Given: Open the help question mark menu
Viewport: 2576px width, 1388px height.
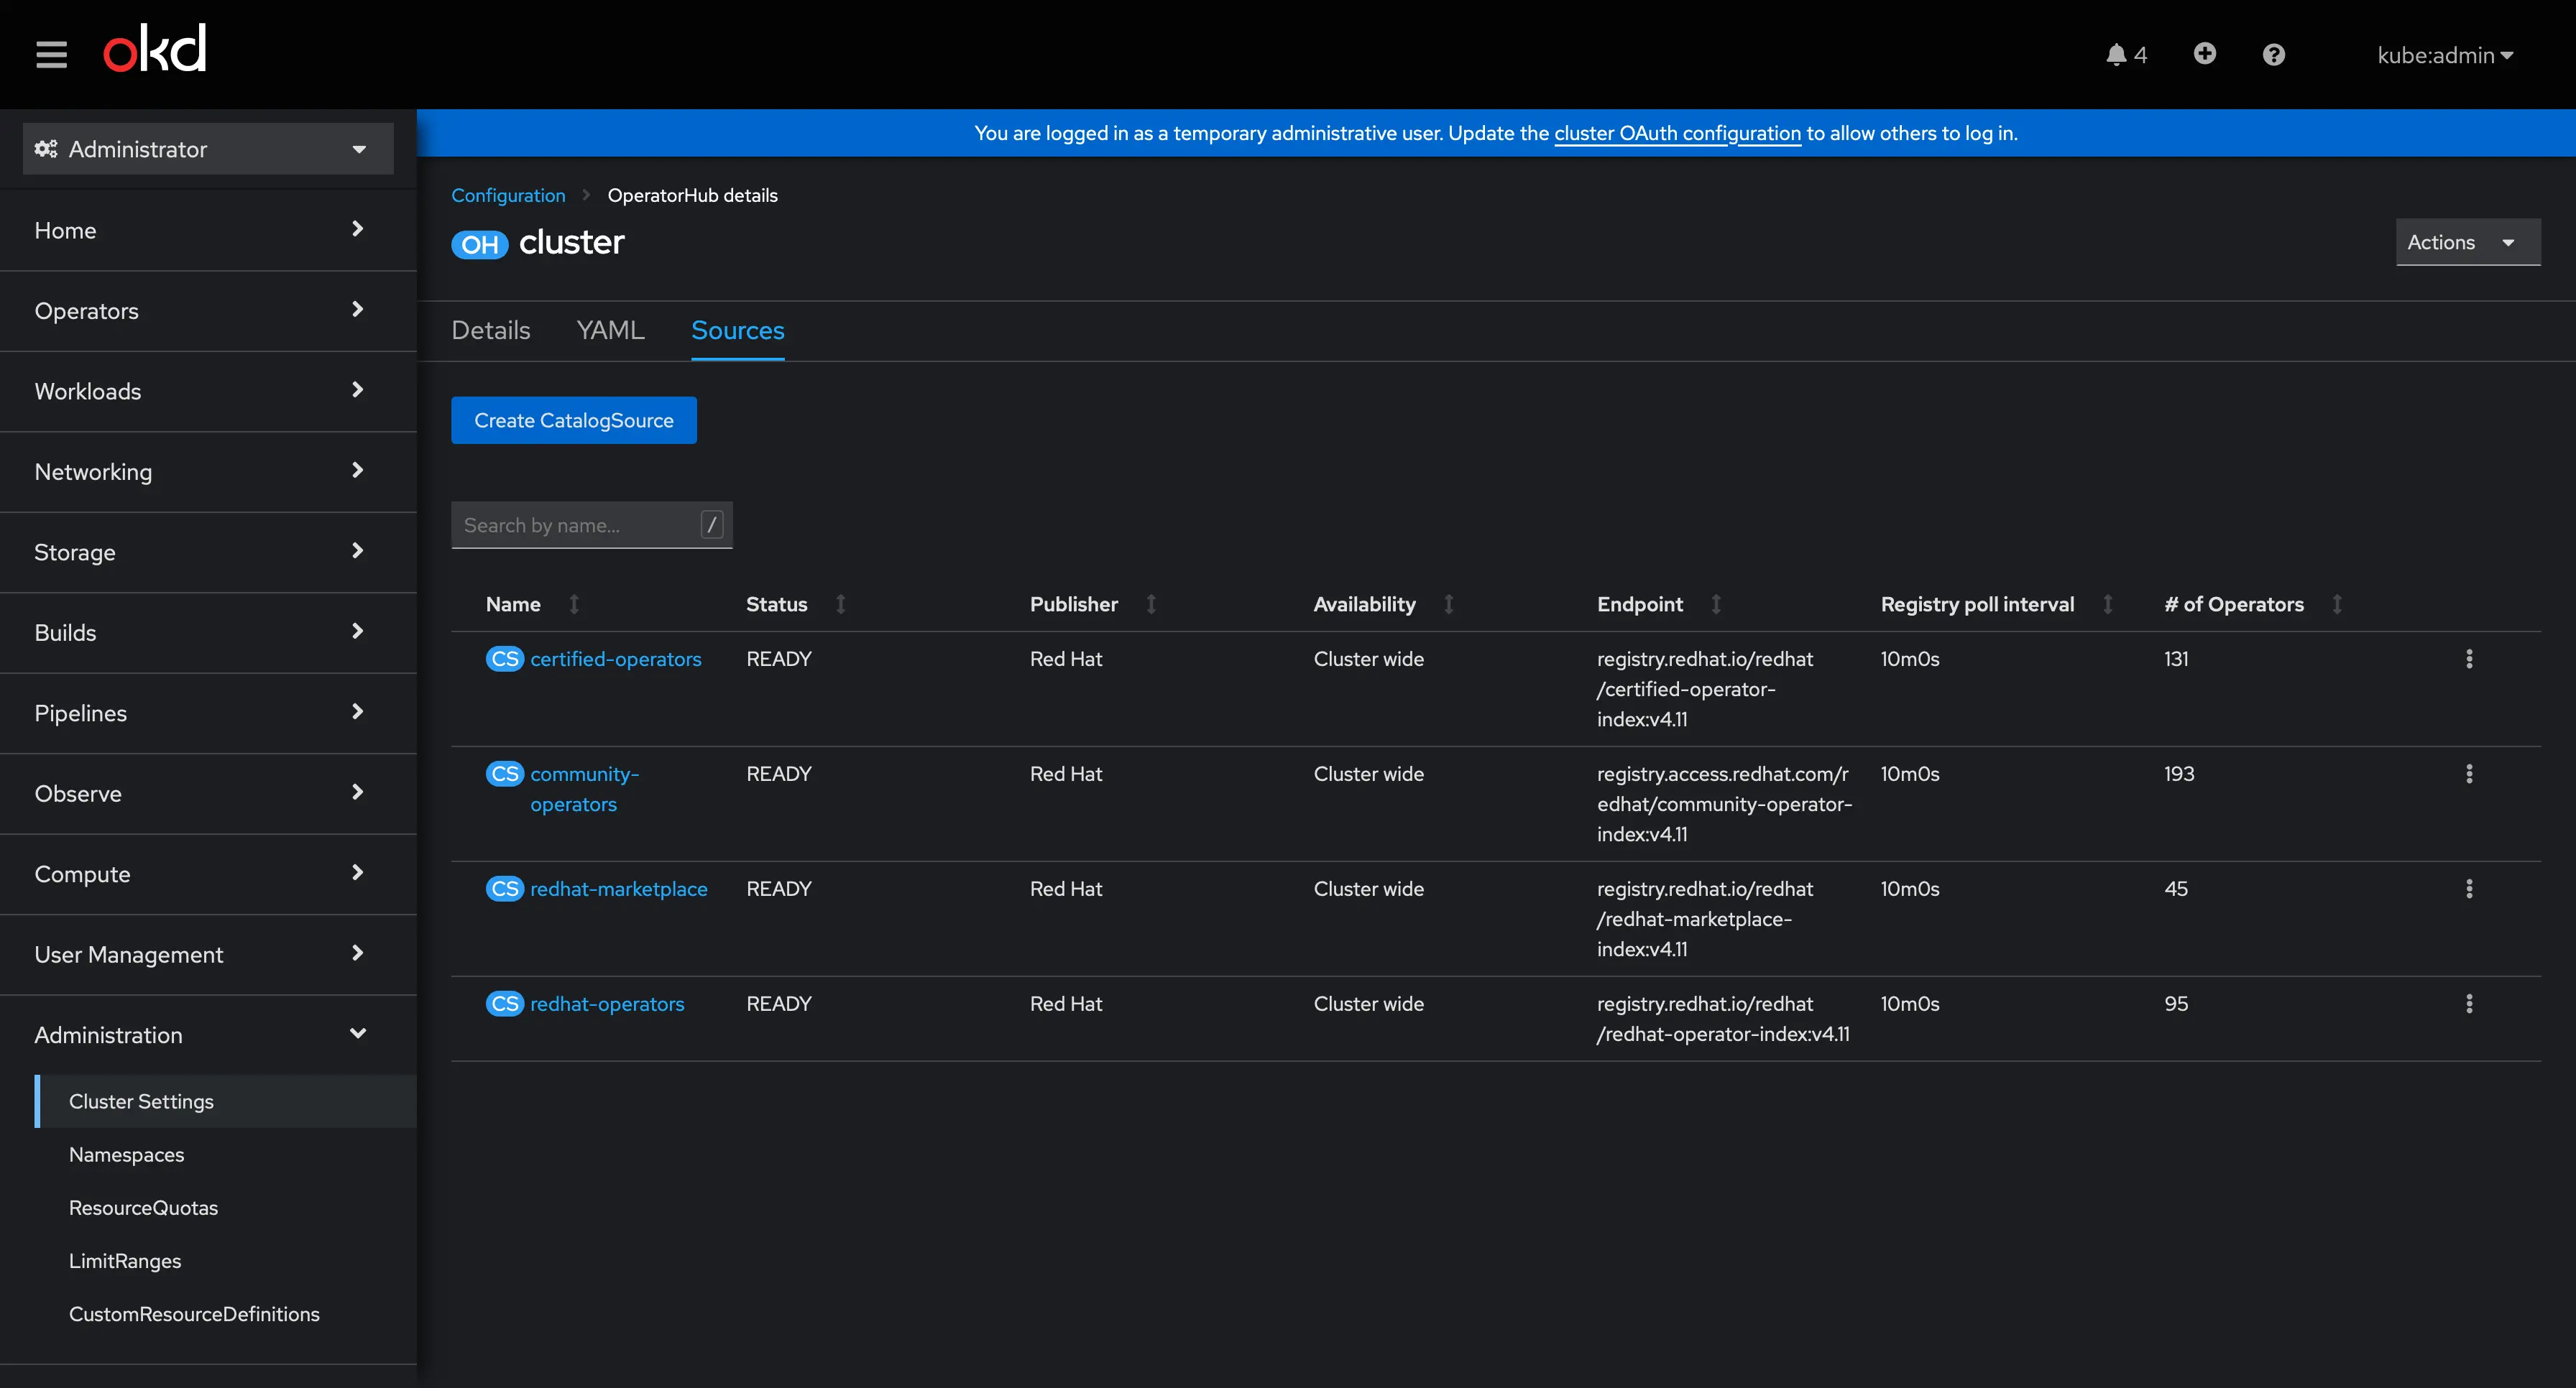Looking at the screenshot, I should (x=2273, y=55).
